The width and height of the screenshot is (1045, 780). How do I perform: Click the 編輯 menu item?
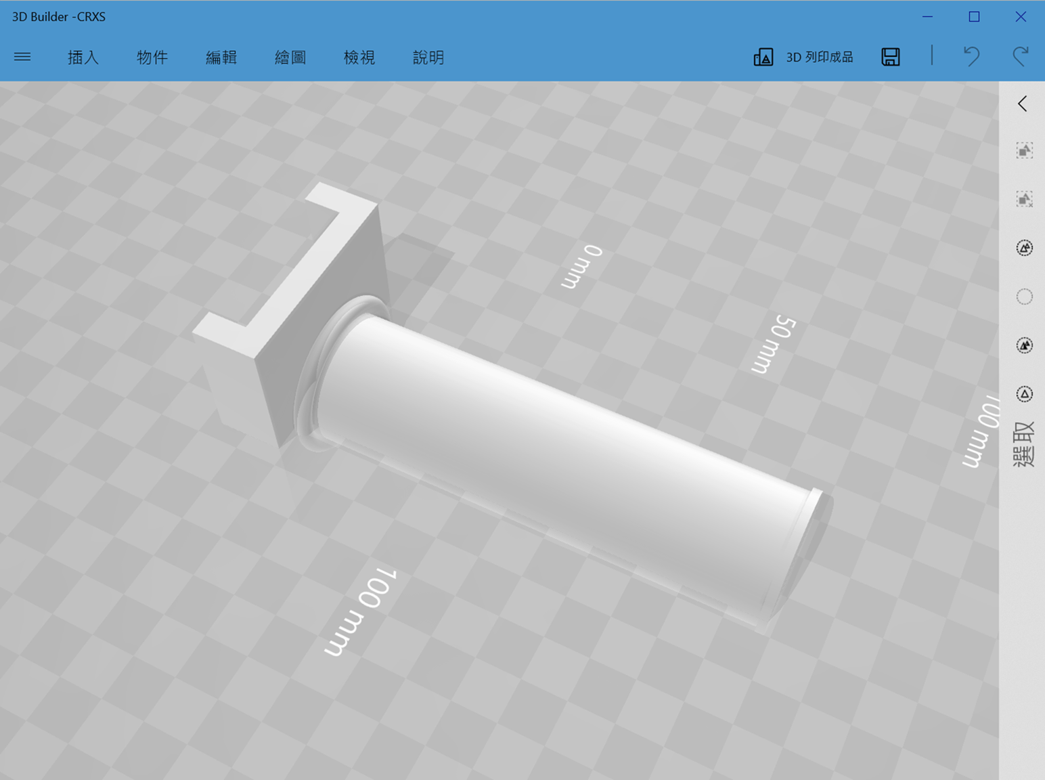[x=221, y=58]
